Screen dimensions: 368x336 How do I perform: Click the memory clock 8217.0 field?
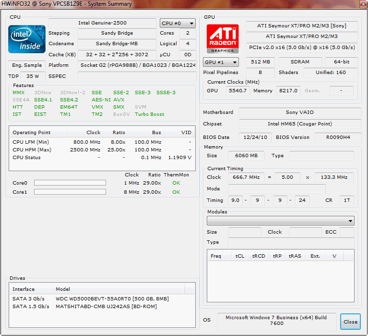[288, 90]
